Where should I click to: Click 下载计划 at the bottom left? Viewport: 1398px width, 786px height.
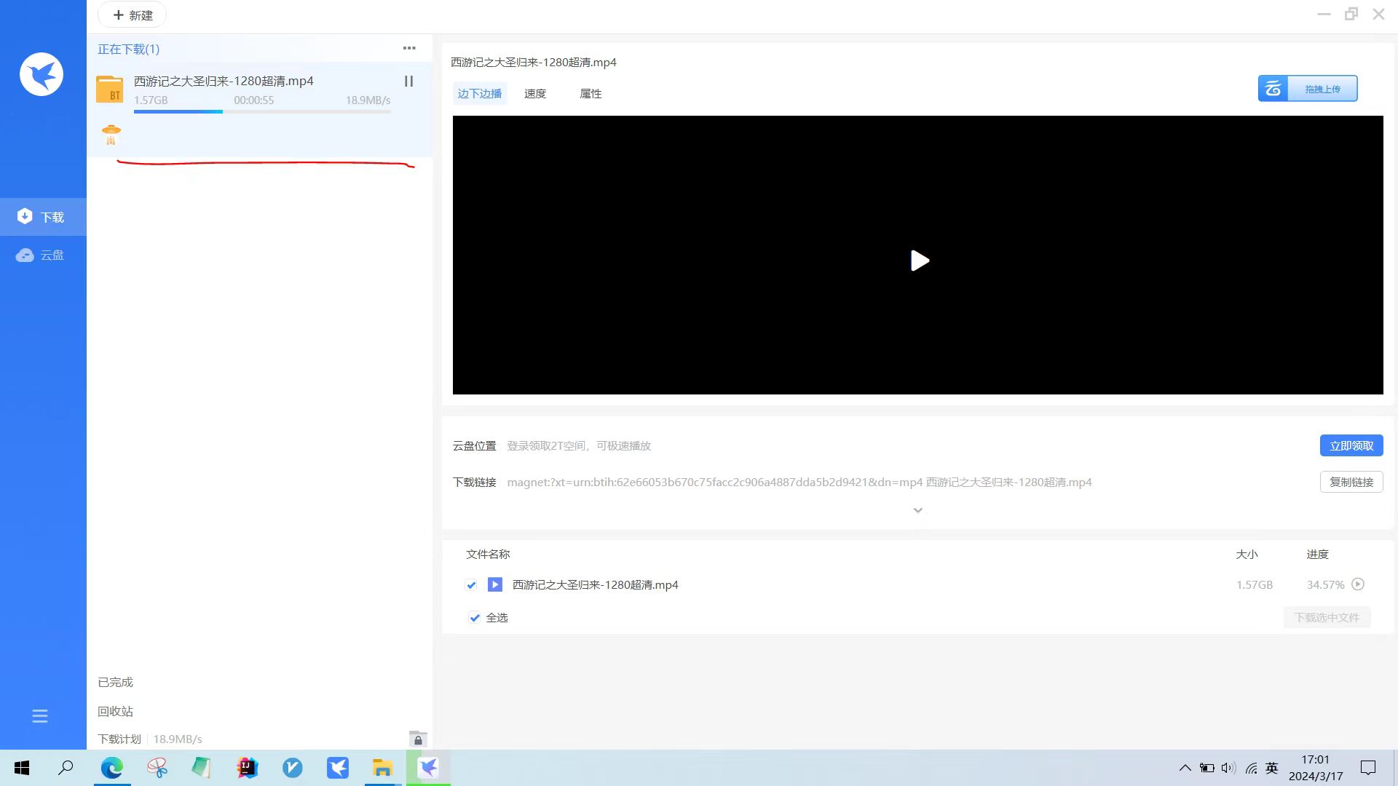[119, 739]
